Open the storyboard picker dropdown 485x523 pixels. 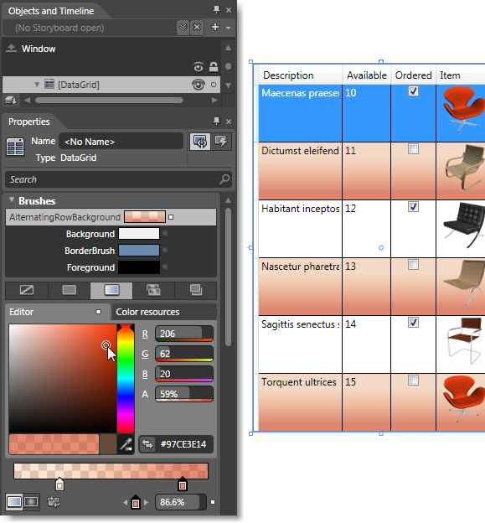click(x=183, y=28)
